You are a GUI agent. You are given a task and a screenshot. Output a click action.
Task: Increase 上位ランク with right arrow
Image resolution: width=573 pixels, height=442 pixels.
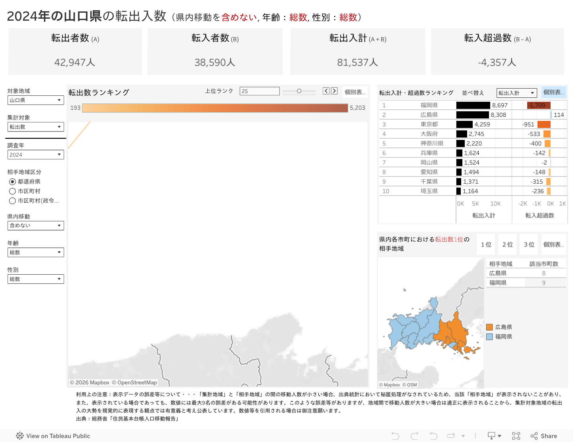pyautogui.click(x=334, y=91)
